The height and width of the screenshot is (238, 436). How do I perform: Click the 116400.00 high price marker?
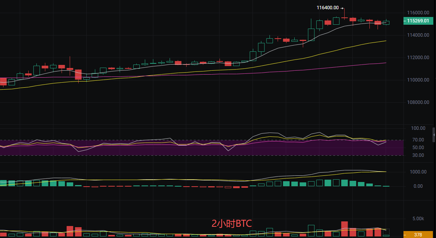[x=328, y=8]
